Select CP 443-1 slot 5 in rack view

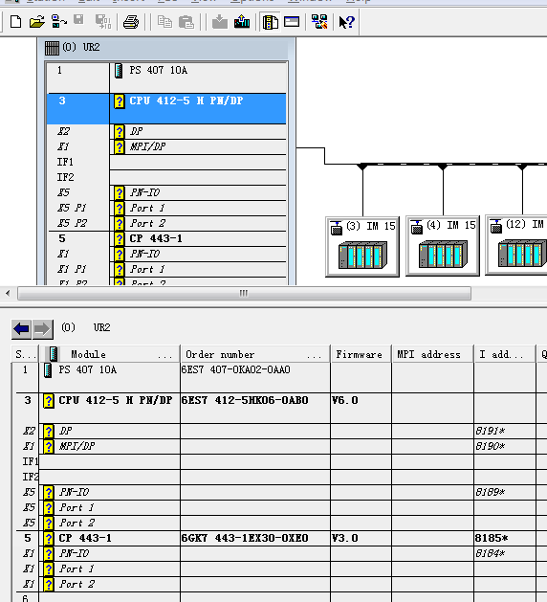tap(166, 239)
